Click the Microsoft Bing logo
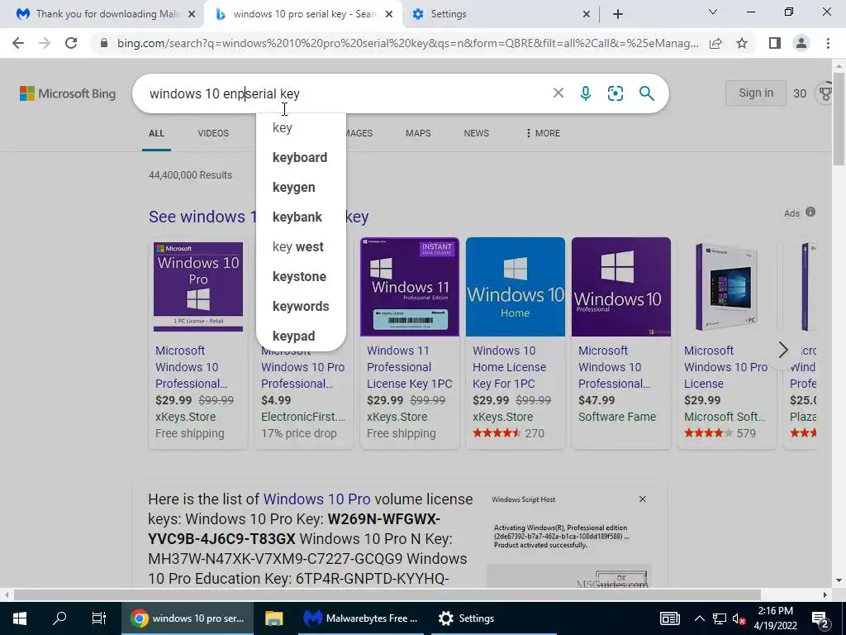 coord(68,93)
